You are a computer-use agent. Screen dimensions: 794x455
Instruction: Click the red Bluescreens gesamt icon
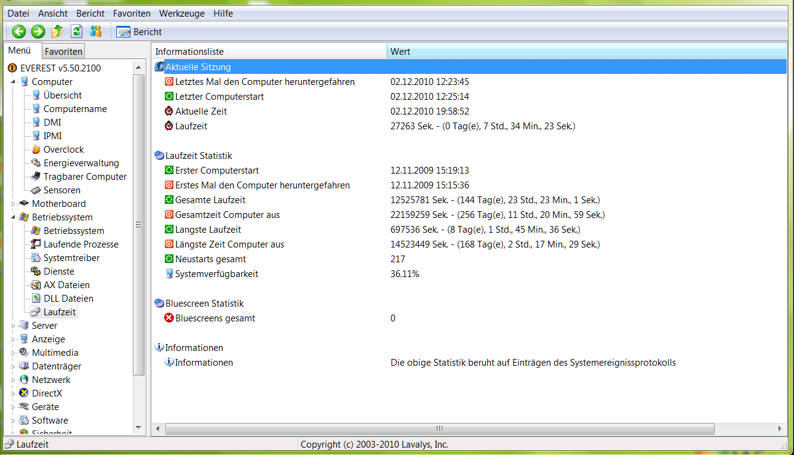169,318
